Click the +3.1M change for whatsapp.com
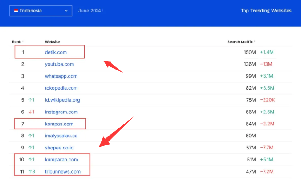This screenshot has height=182, width=301. tap(266, 76)
